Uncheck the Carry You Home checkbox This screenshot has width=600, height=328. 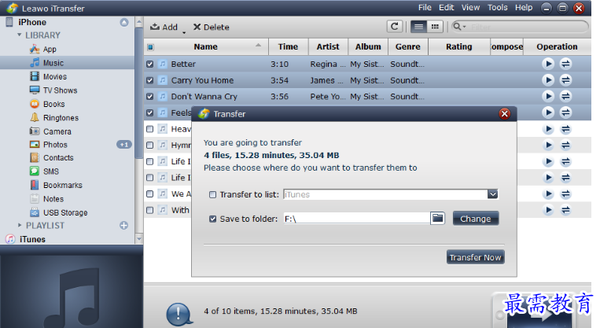coord(149,80)
